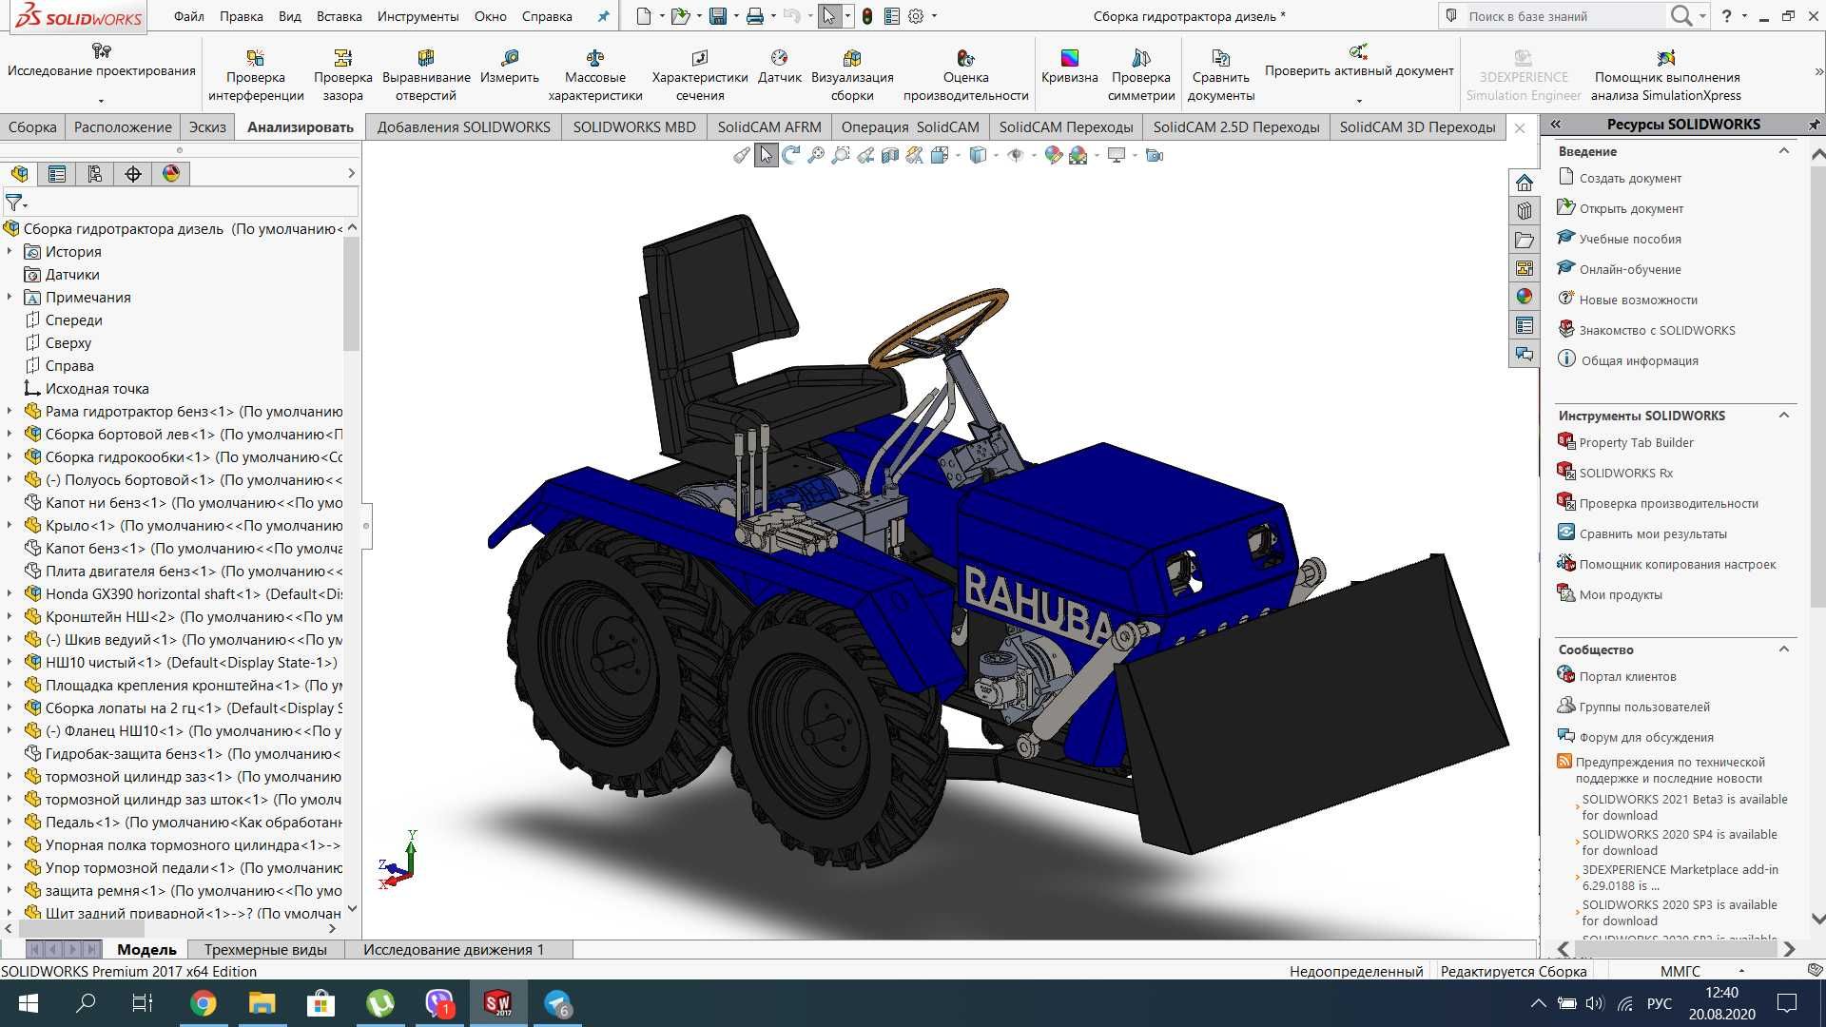Open Appearances tab in task pane

(1525, 297)
